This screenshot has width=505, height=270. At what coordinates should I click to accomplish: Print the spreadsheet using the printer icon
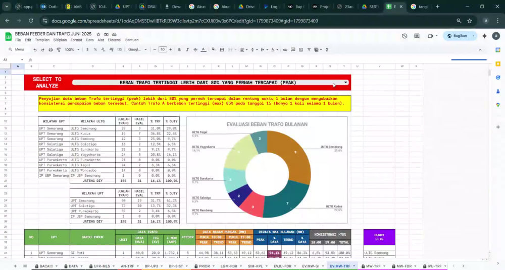tap(50, 50)
